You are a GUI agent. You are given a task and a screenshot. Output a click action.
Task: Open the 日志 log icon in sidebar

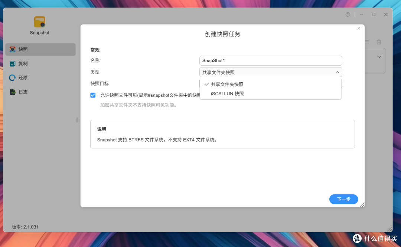(12, 92)
